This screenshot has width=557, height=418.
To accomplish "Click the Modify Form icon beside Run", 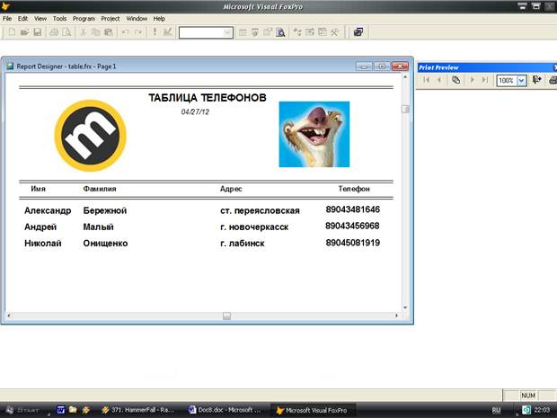I will [x=168, y=32].
